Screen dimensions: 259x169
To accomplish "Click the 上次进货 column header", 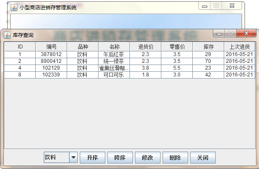I will click(x=239, y=47).
